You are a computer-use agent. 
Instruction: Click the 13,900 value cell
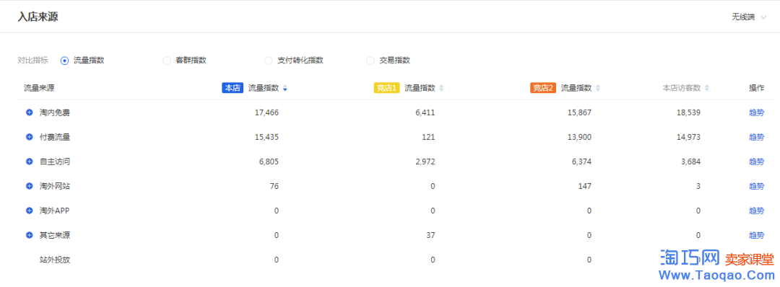(x=579, y=137)
